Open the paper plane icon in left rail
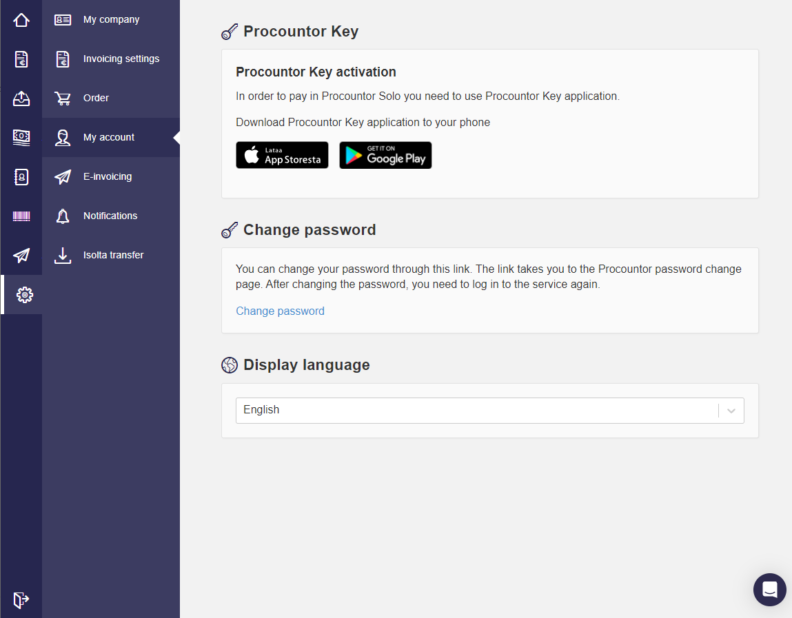 [x=21, y=255]
